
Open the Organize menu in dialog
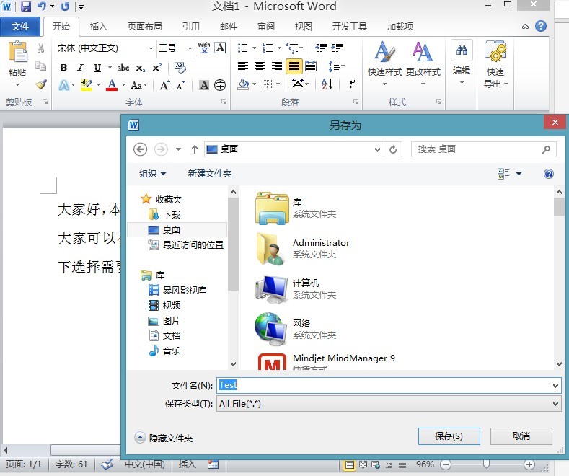152,173
